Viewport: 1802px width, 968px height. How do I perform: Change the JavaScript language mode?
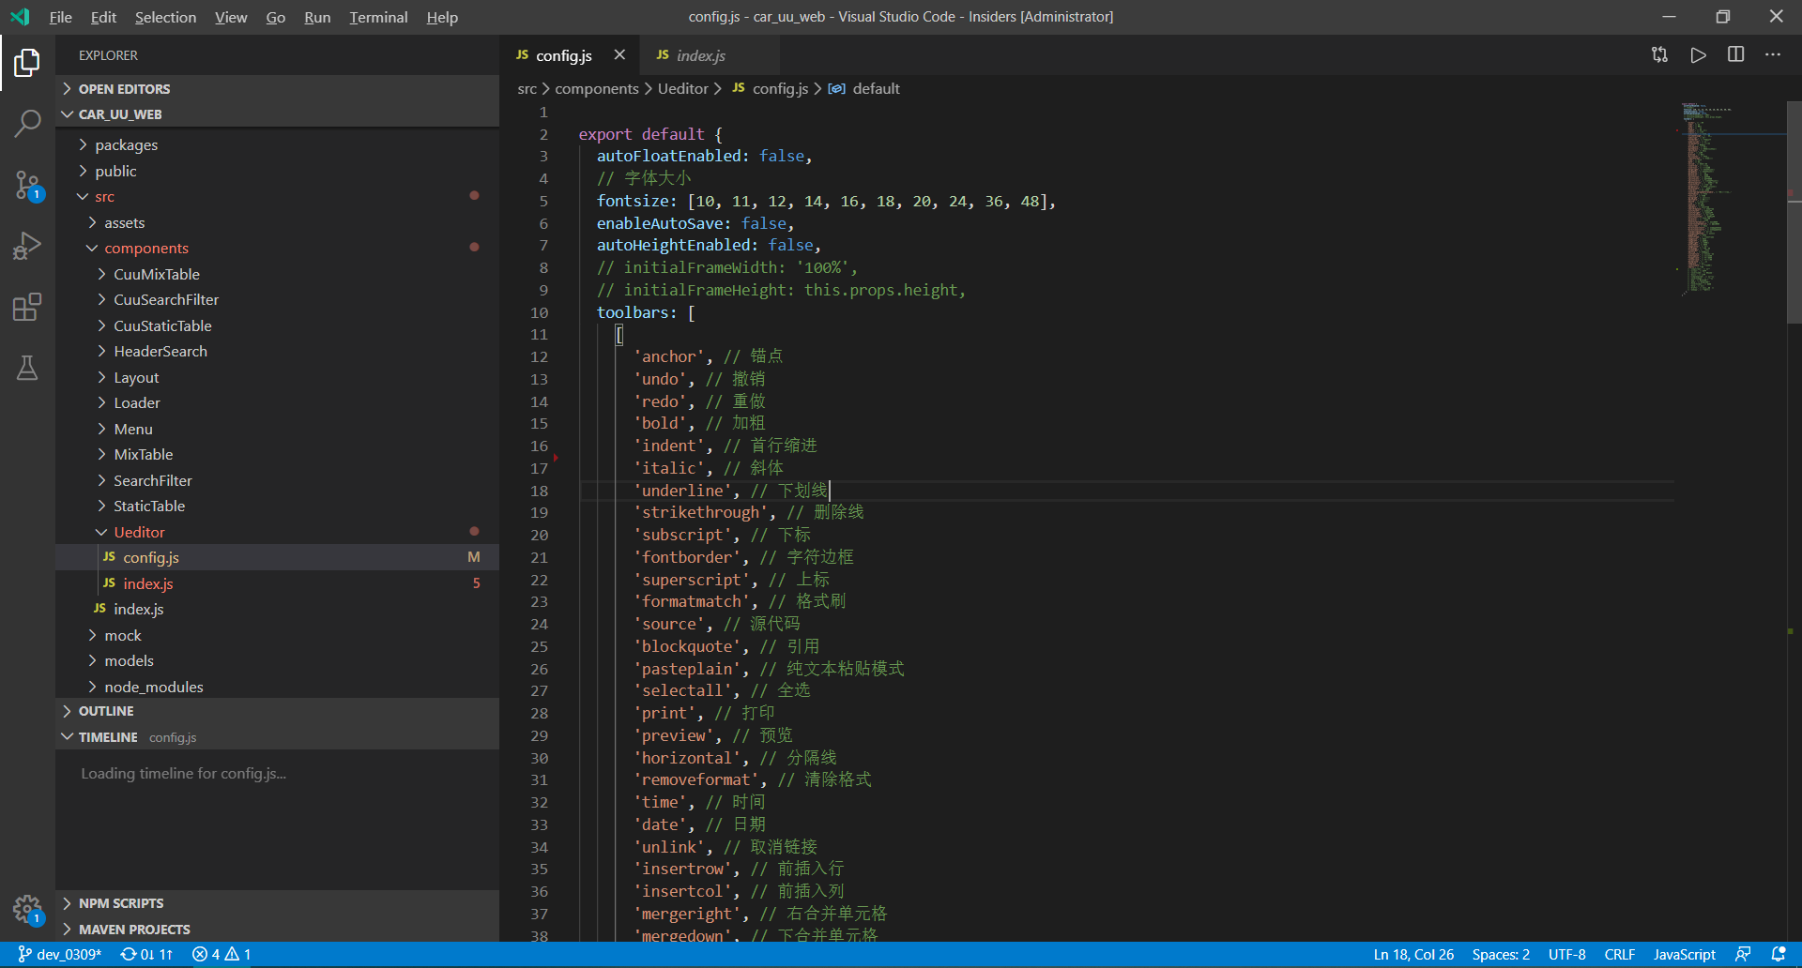1684,954
